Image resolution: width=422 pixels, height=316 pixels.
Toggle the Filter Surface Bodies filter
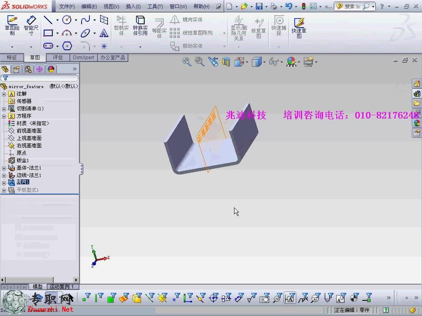click(124, 298)
